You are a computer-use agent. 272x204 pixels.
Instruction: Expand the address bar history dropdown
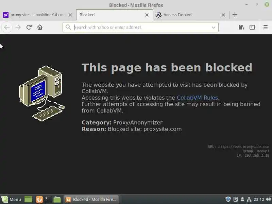tap(214, 28)
